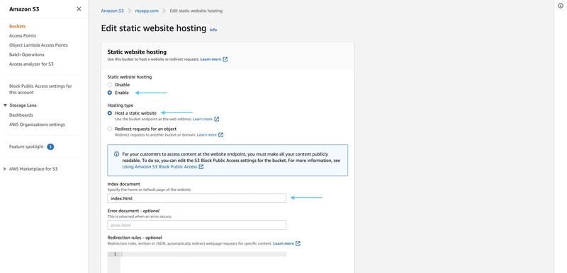This screenshot has height=273, width=567.
Task: Click the info circle icon in the blue notice box
Action: [x=116, y=154]
